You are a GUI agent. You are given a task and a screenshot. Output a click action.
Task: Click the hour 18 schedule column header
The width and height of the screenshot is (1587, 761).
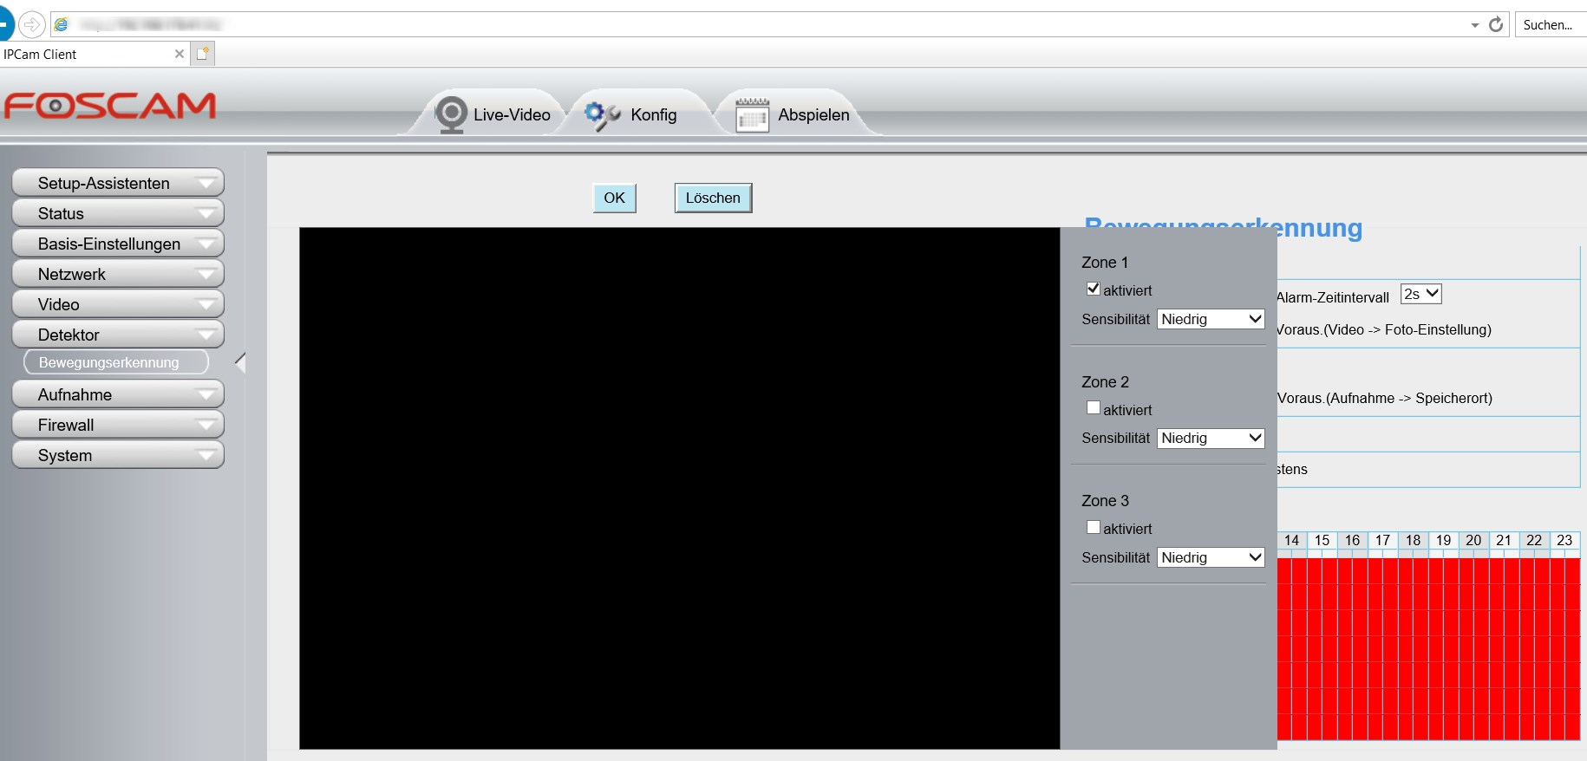click(x=1413, y=540)
